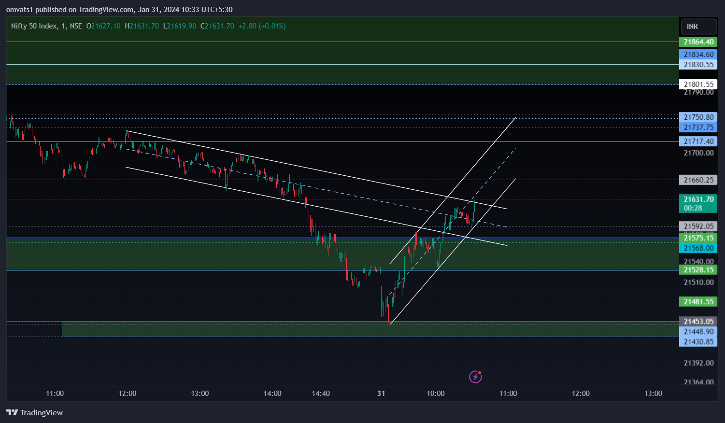Image resolution: width=725 pixels, height=423 pixels.
Task: Click the open value O21627.10 in legend
Action: click(x=103, y=26)
